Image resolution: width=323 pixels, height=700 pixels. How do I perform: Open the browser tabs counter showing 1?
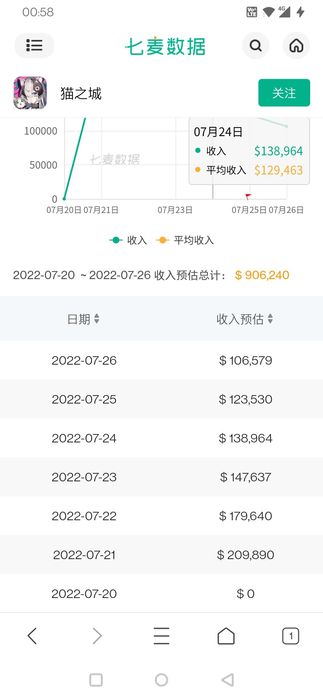point(291,636)
